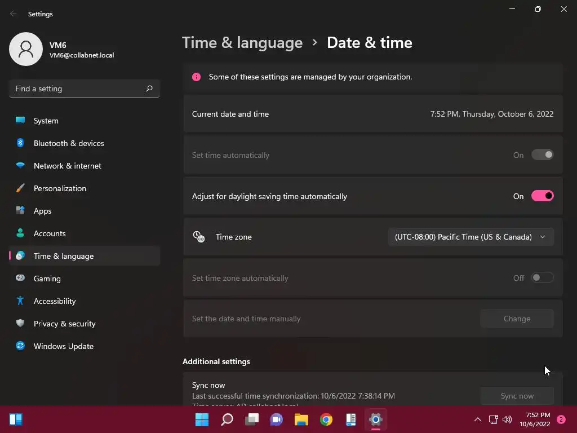Open taskbar Search magnifier
Viewport: 577px width, 433px height.
tap(227, 419)
